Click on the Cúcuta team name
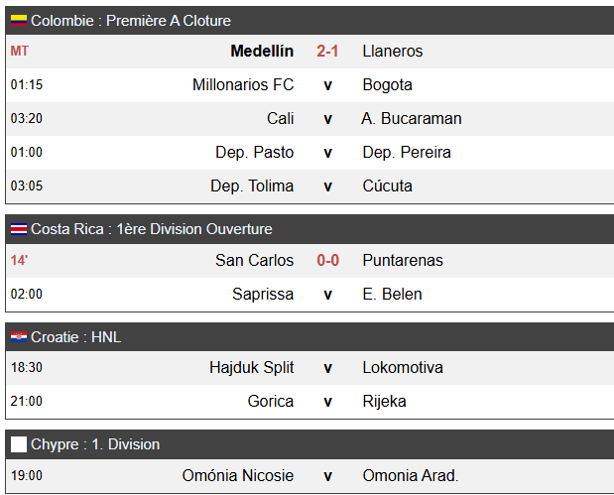 [x=387, y=186]
